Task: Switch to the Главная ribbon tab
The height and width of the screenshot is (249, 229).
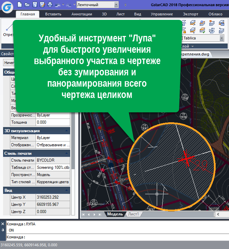Action: (x=28, y=14)
